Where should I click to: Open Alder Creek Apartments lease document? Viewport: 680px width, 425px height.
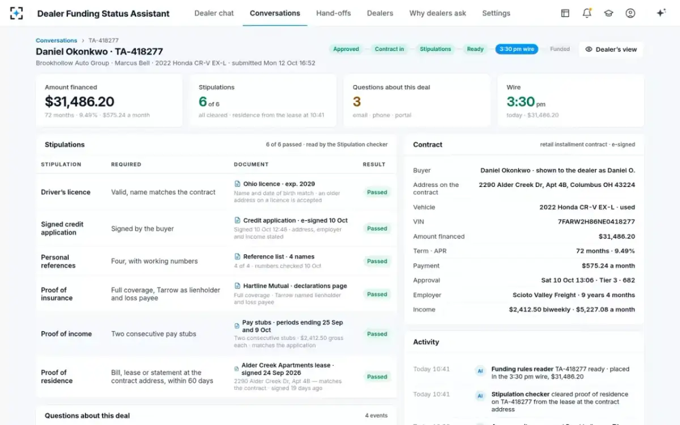[x=287, y=369]
